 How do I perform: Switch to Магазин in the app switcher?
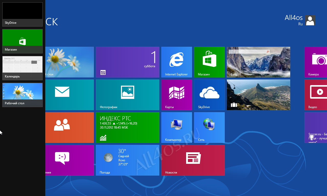pos(22,41)
